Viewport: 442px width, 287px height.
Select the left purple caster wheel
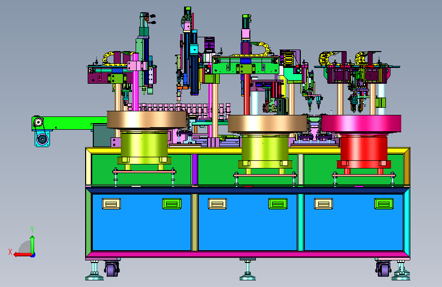pyautogui.click(x=112, y=269)
